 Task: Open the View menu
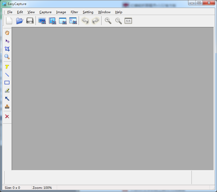31,12
